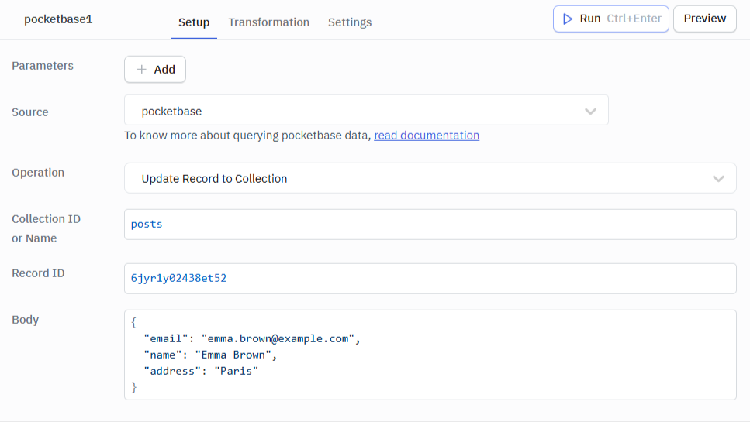The image size is (750, 422).
Task: Click the plus icon beside Add
Action: [x=141, y=70]
